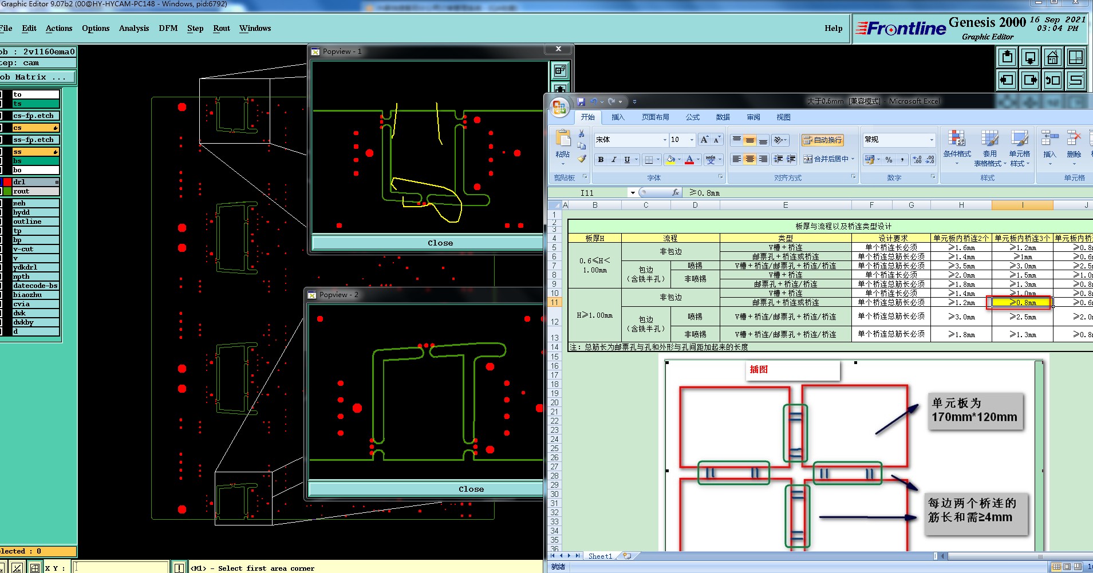
Task: Select the cs layer row
Action: click(x=35, y=128)
